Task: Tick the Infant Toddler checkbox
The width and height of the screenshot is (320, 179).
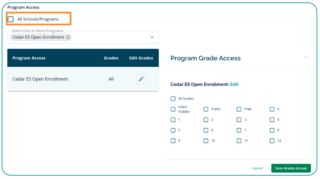Action: click(173, 109)
